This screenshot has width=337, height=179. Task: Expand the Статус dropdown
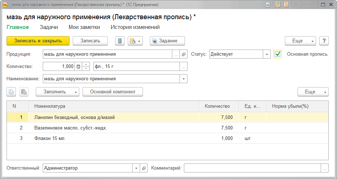tap(267, 54)
